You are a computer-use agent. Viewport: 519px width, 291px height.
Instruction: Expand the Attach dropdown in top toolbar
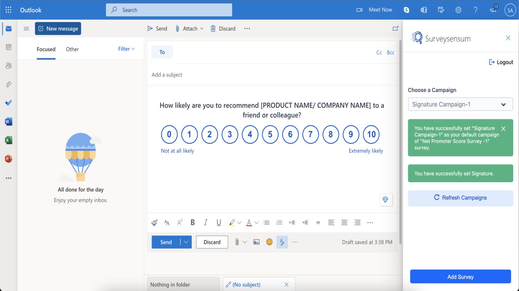[201, 28]
